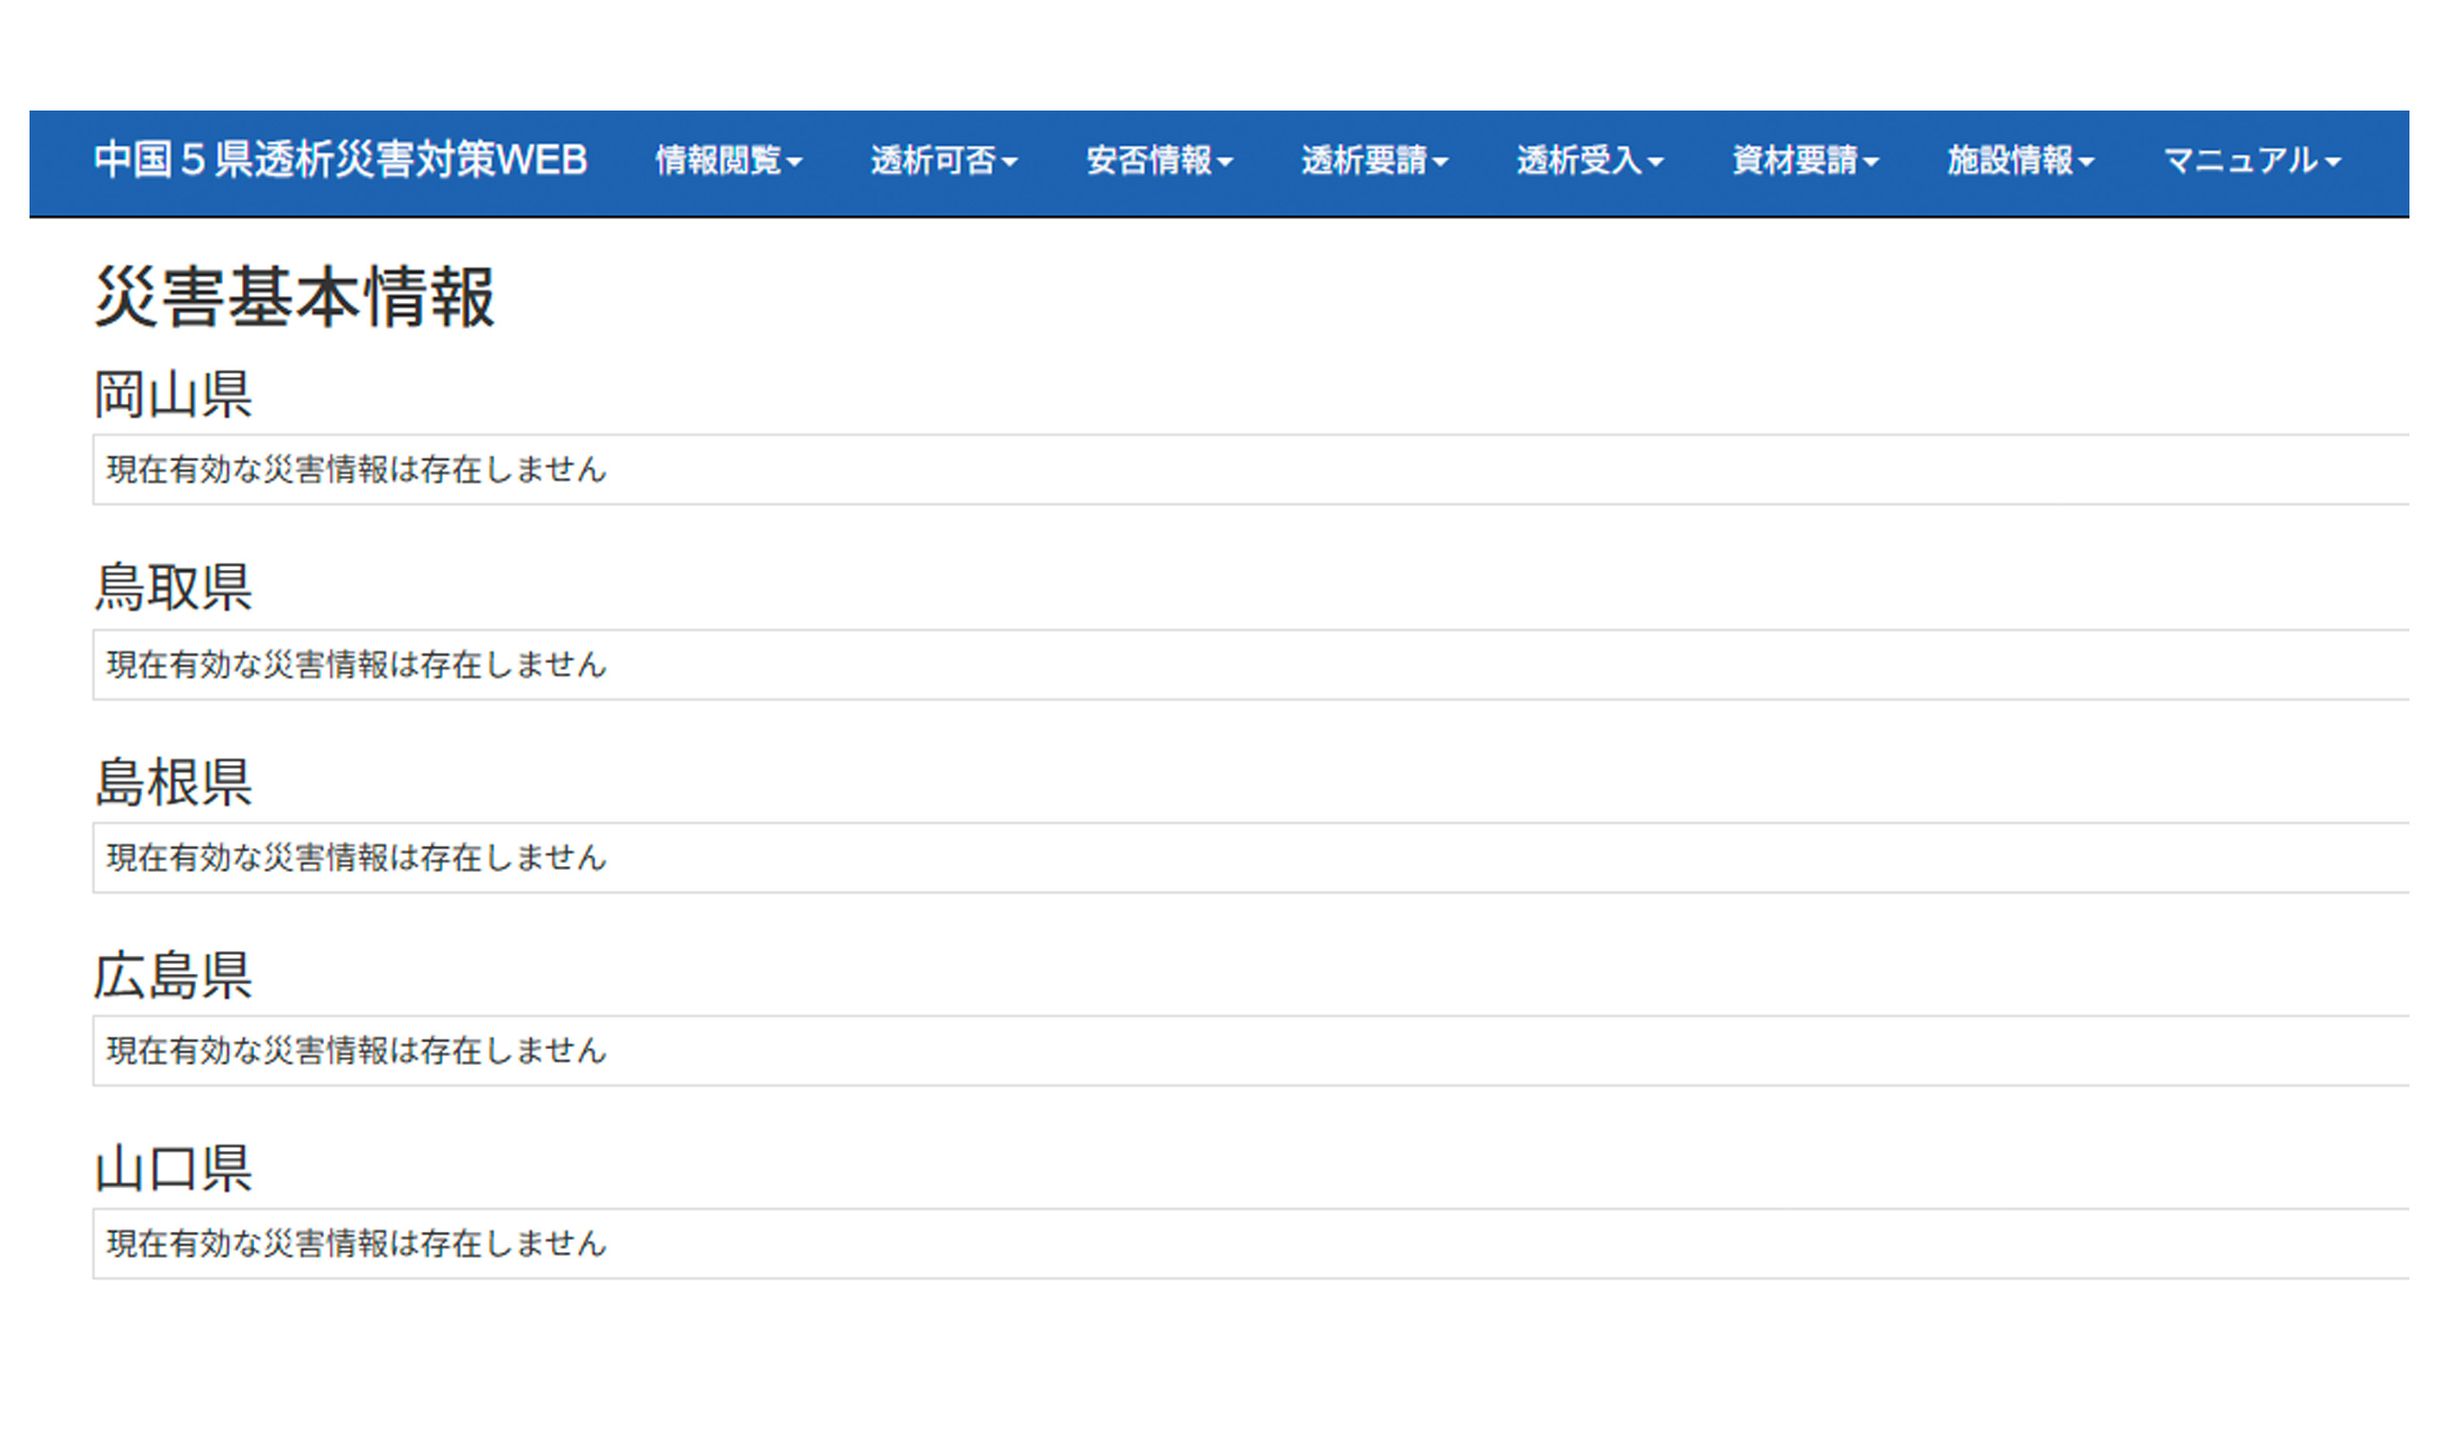Click the caret arrow beside 透析受入

[1655, 163]
